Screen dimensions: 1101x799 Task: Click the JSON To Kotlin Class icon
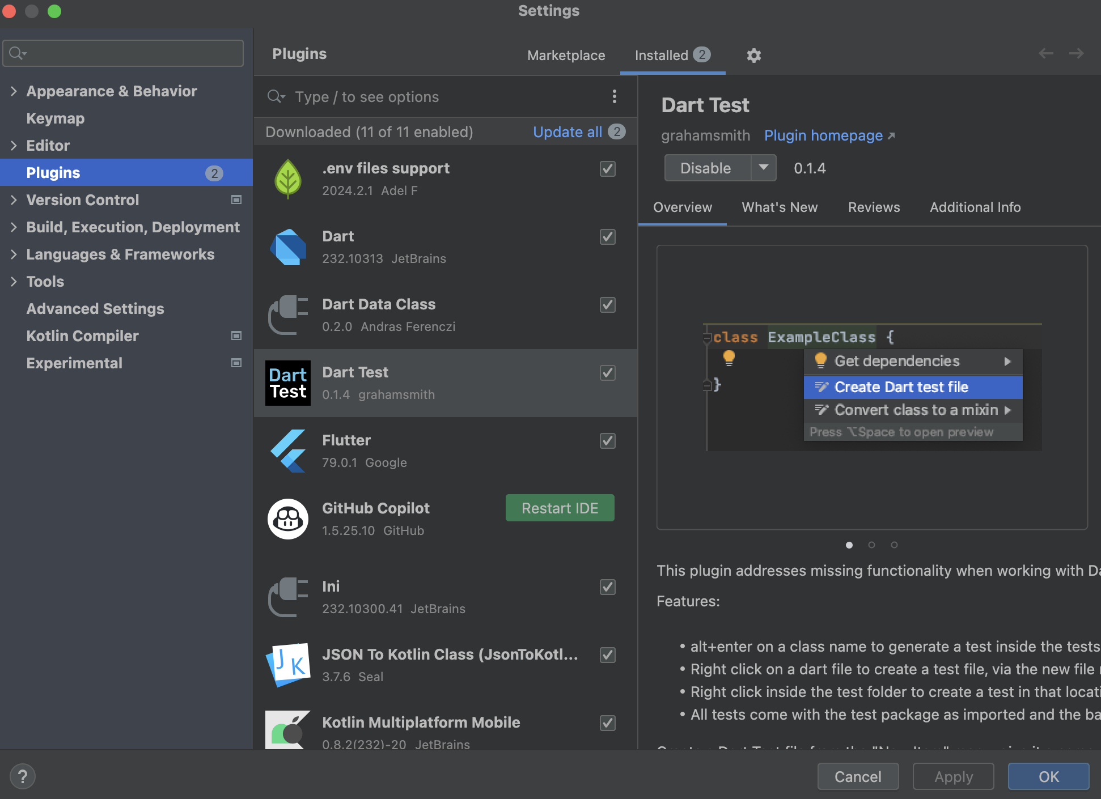288,665
